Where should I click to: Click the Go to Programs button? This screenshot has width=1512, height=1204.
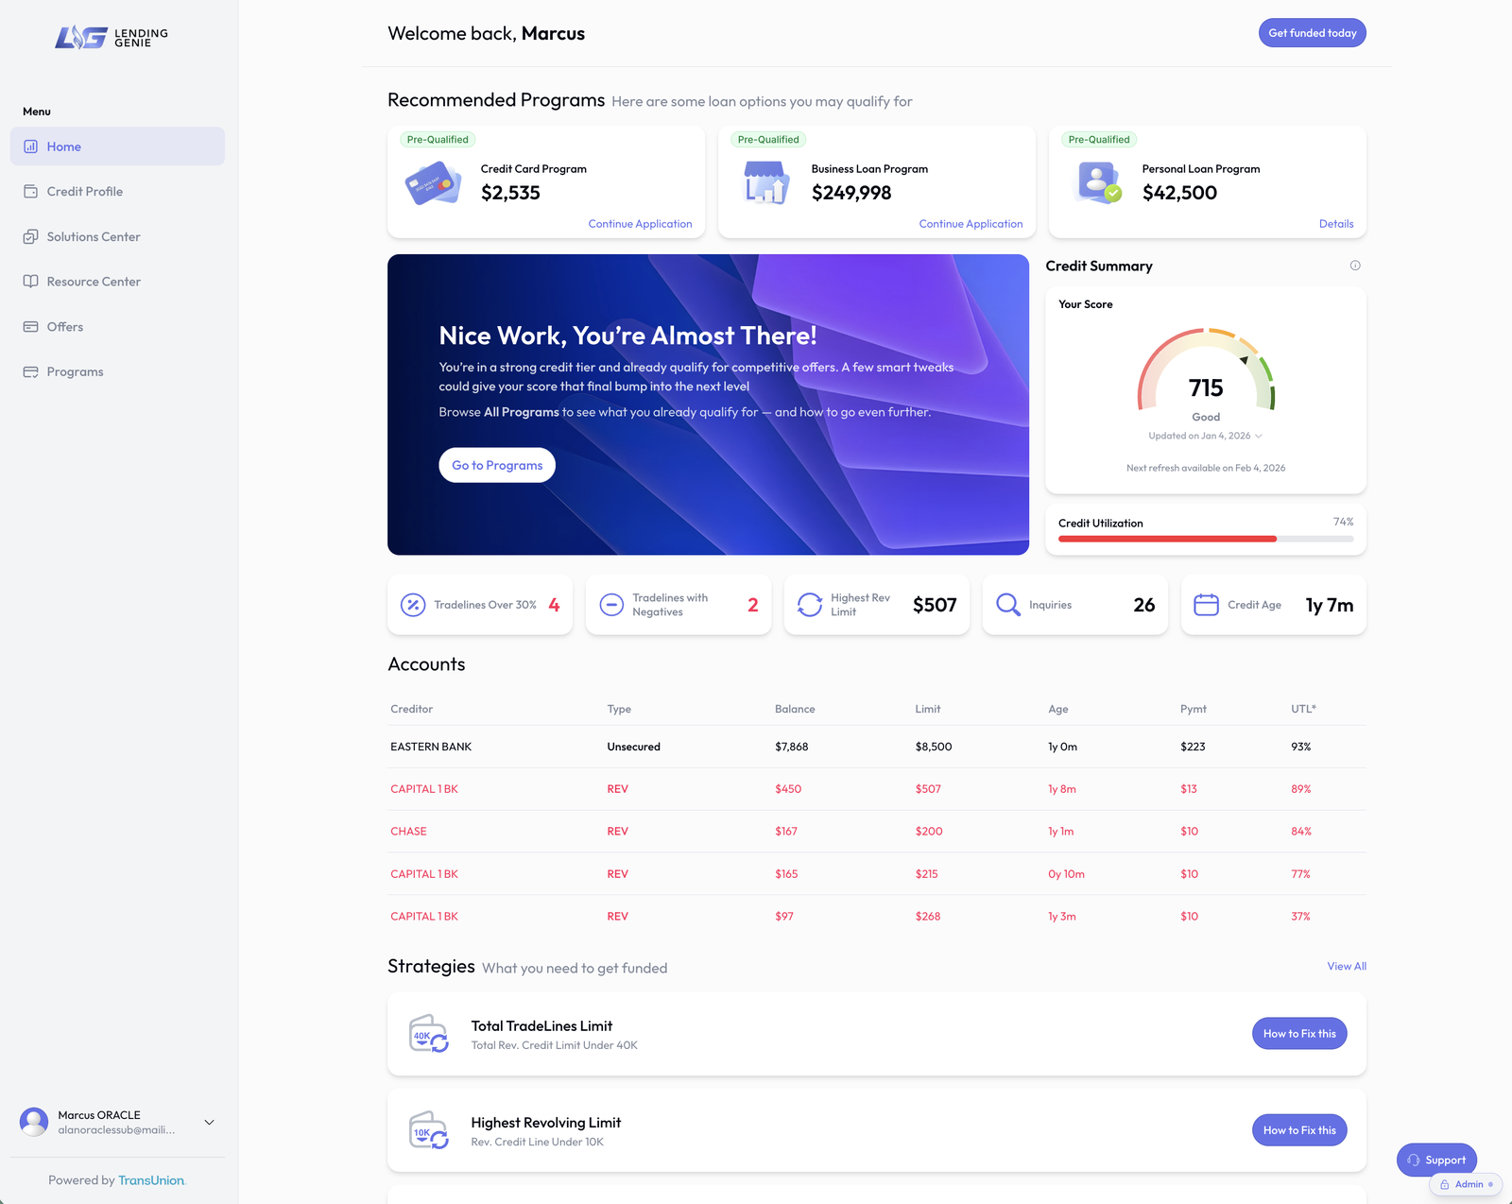tap(497, 465)
